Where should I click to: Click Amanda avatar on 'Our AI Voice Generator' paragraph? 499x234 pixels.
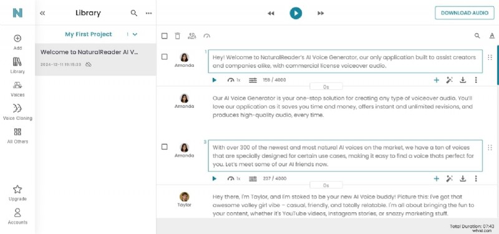(x=184, y=99)
